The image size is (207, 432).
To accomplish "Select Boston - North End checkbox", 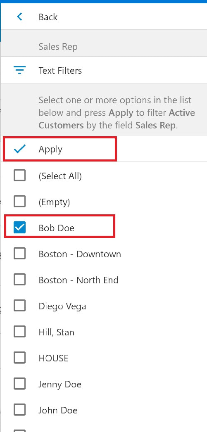I will point(19,280).
